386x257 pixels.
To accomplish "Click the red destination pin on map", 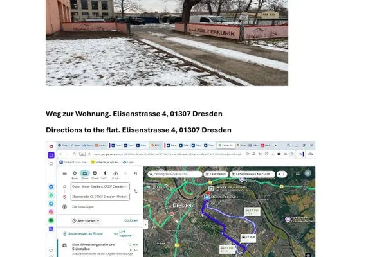I will [x=208, y=193].
